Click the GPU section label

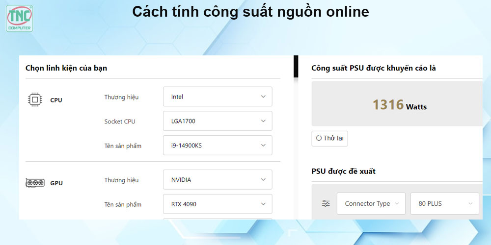[56, 183]
